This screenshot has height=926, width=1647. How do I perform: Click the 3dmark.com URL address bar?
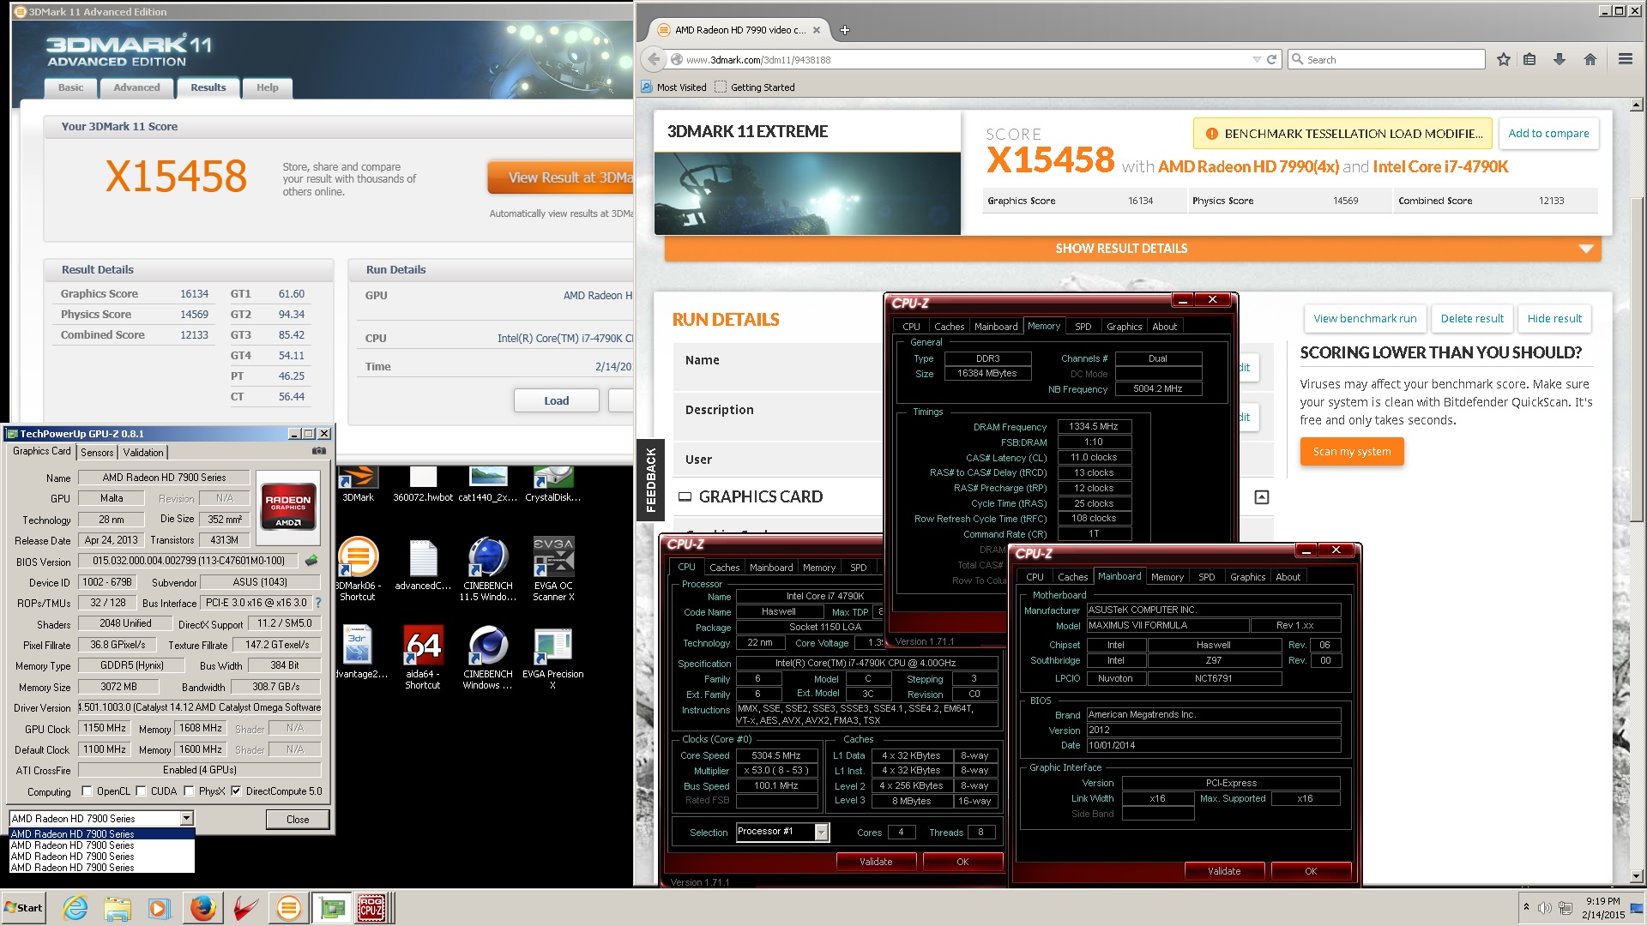pyautogui.click(x=961, y=60)
